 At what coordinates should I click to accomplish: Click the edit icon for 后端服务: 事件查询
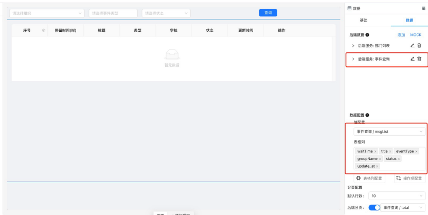click(x=413, y=59)
